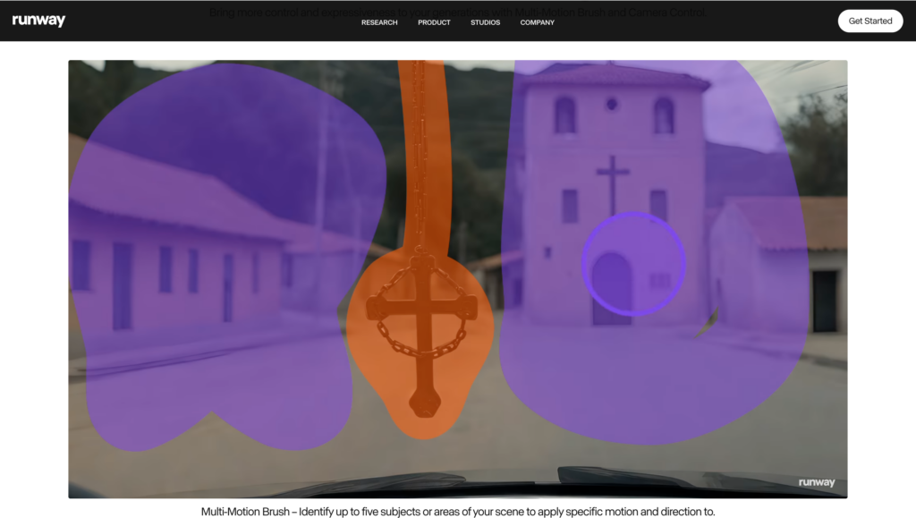Click the small round window on church tower
This screenshot has height=518, width=916.
[x=612, y=104]
